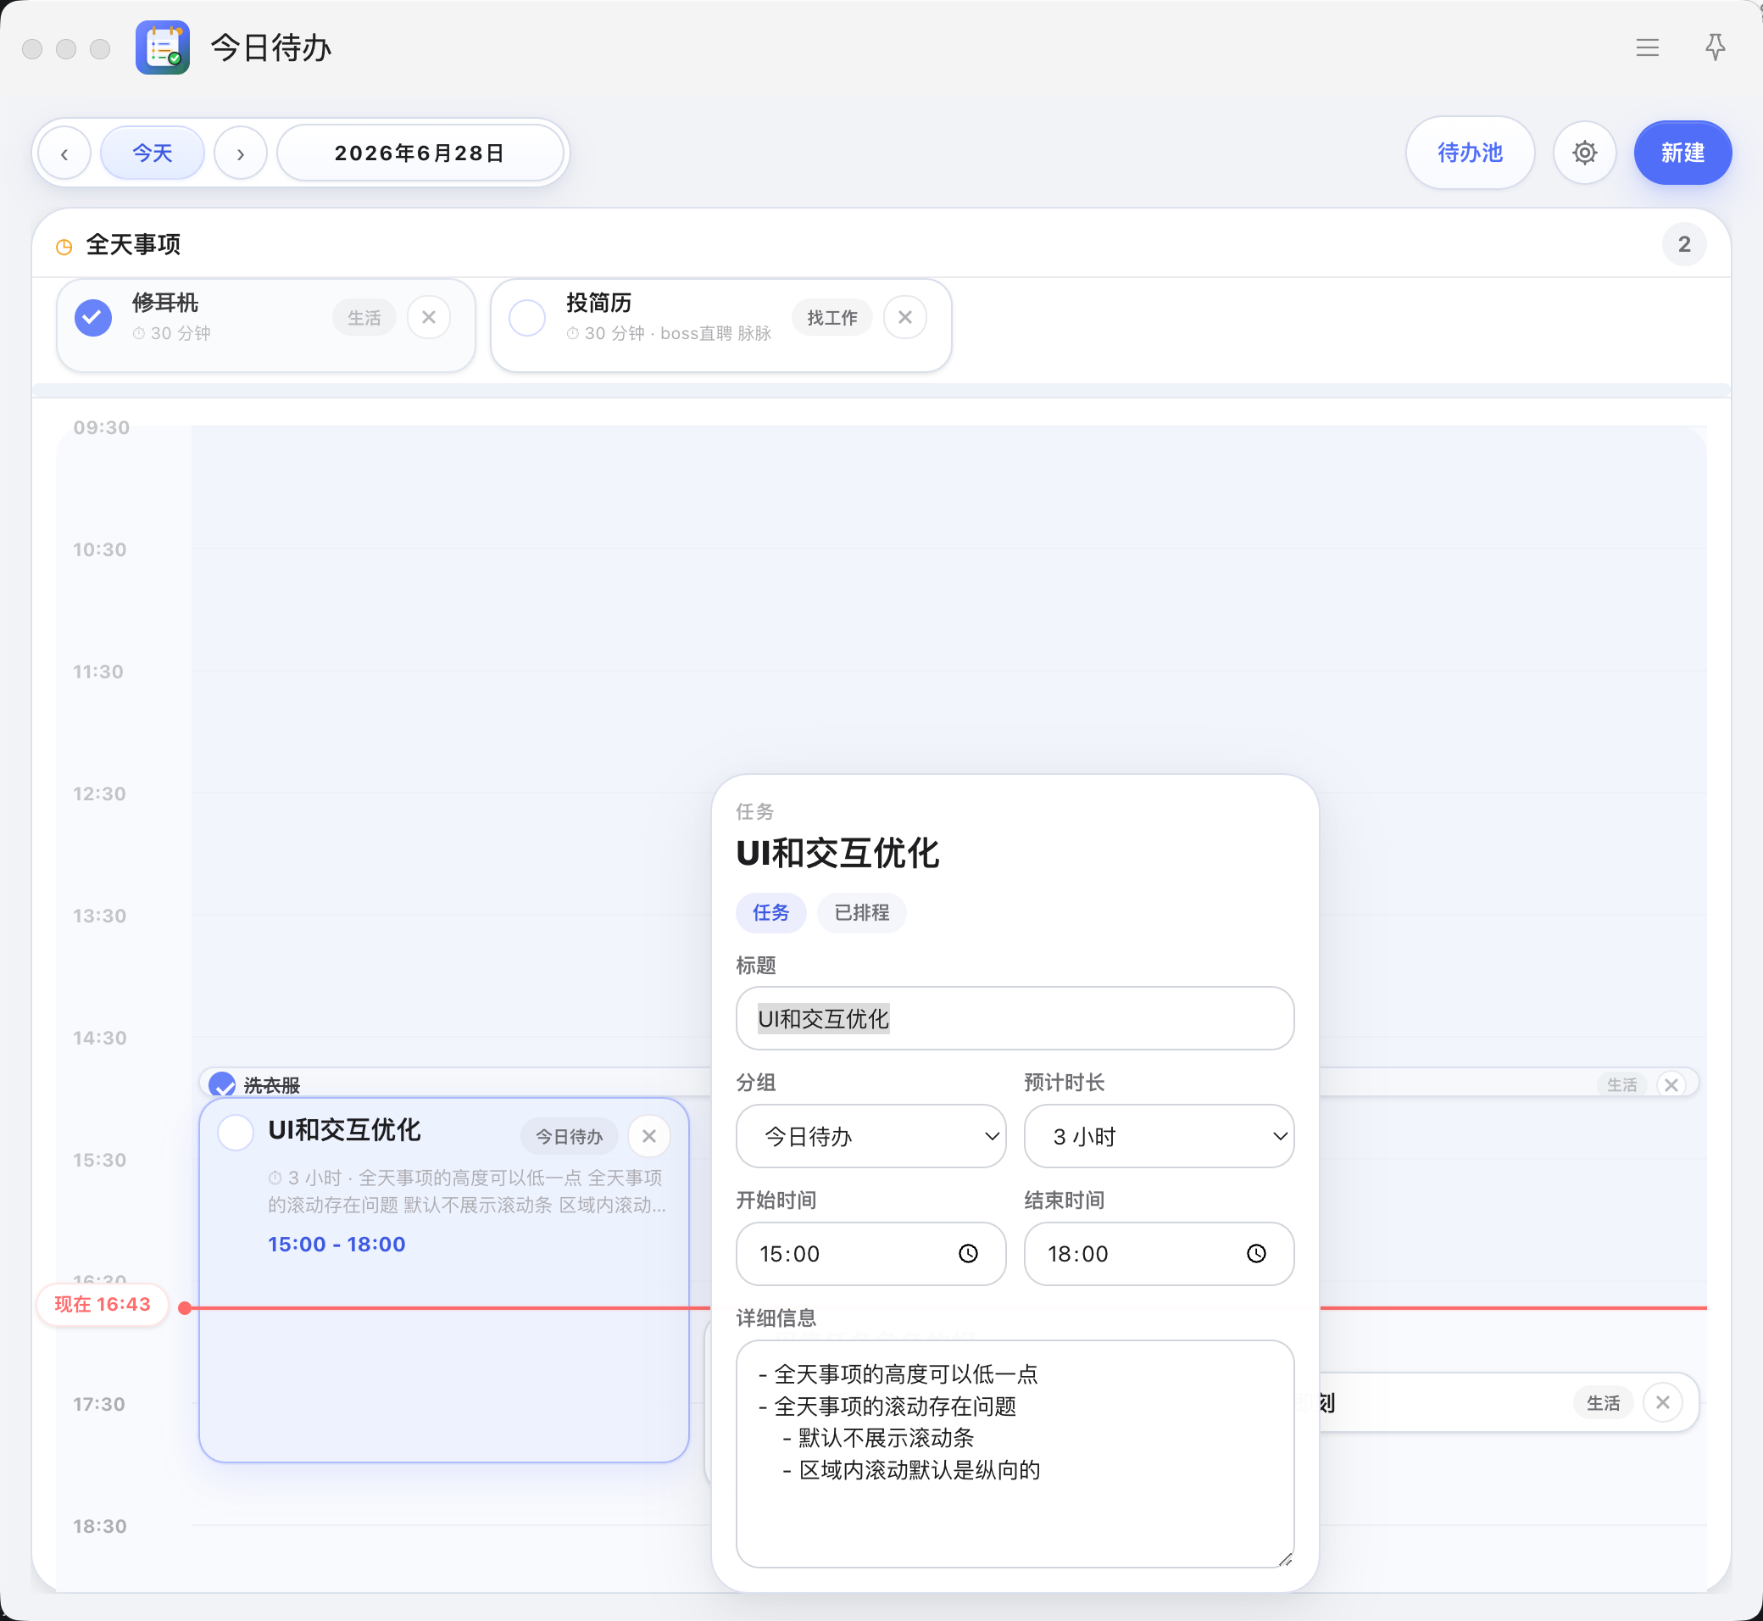
Task: Open the hamburger menu in title bar
Action: pyautogui.click(x=1647, y=47)
